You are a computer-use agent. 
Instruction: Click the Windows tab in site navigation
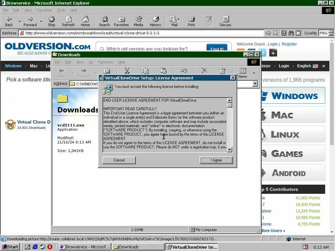pyautogui.click(x=13, y=66)
